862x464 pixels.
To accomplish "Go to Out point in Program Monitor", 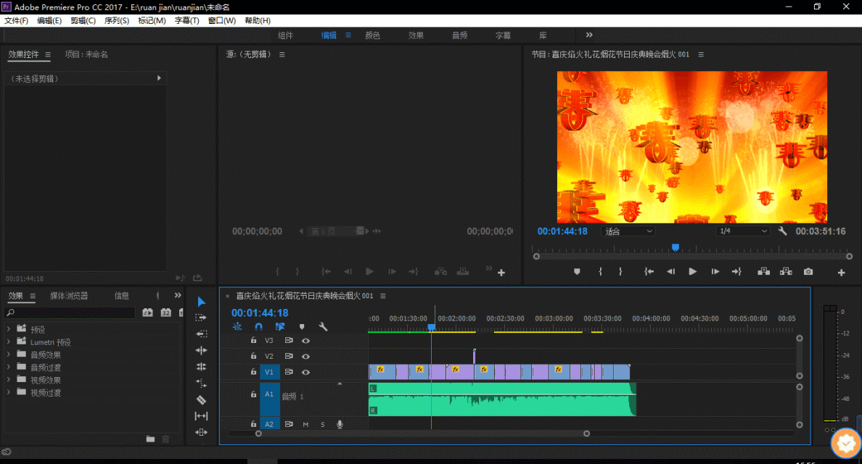I will click(736, 272).
